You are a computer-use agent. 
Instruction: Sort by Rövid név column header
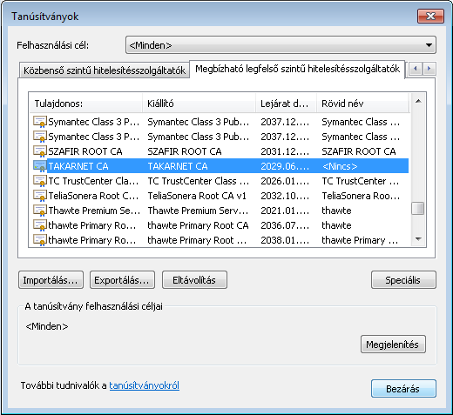[x=362, y=104]
